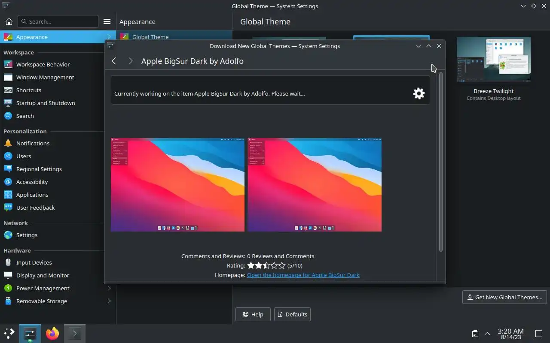Click the Search magnifier icon in sidebar
Viewport: 550px width, 343px height.
[8, 116]
